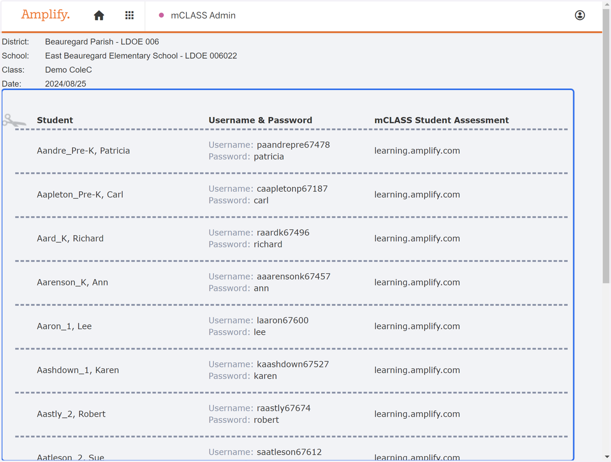Select student name Aashdown_1, Karen
The width and height of the screenshot is (611, 462).
point(78,370)
